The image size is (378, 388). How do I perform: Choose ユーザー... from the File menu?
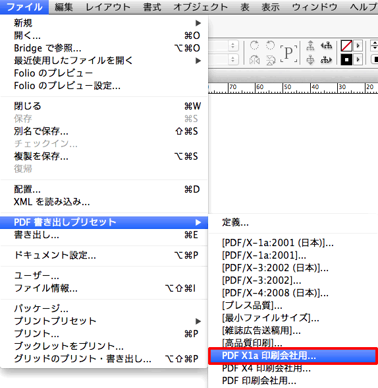104,276
